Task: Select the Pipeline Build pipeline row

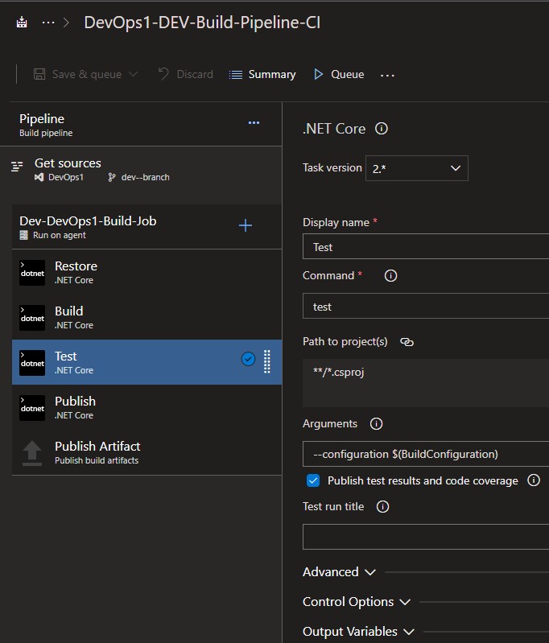Action: tap(141, 125)
